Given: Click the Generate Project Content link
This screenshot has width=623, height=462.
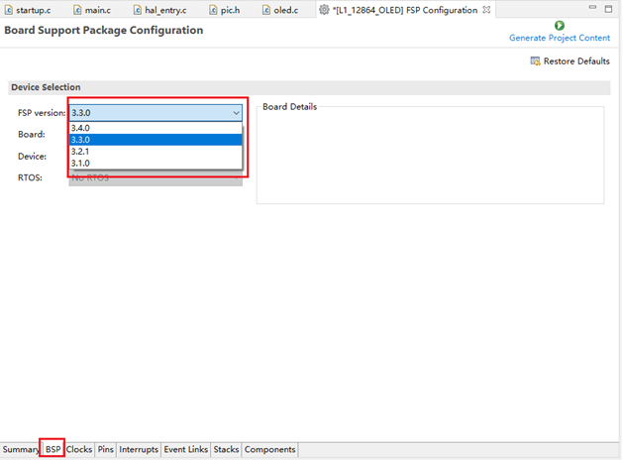Looking at the screenshot, I should coord(560,38).
